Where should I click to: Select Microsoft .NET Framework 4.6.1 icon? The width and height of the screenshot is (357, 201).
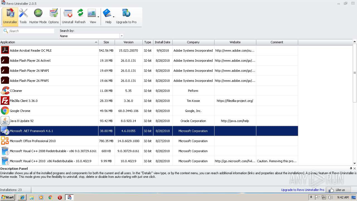(x=5, y=131)
